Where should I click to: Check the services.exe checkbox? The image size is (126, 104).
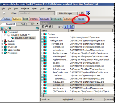click(x=42, y=44)
